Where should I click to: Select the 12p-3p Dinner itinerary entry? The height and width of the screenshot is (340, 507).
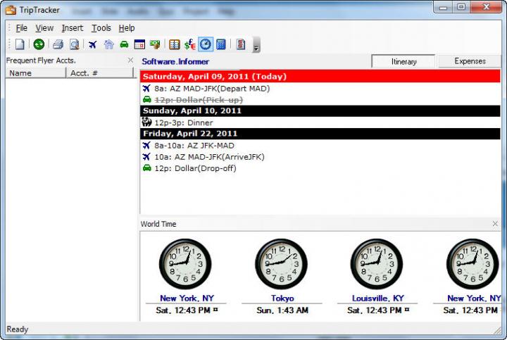183,122
